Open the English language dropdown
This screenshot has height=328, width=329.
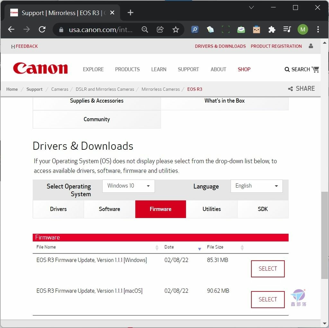256,186
